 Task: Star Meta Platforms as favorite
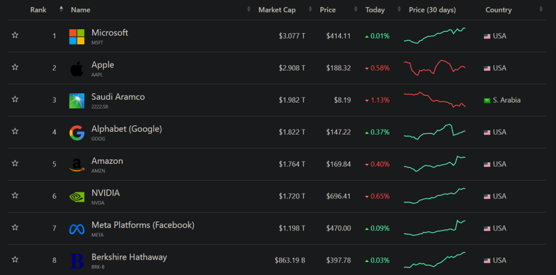15,227
